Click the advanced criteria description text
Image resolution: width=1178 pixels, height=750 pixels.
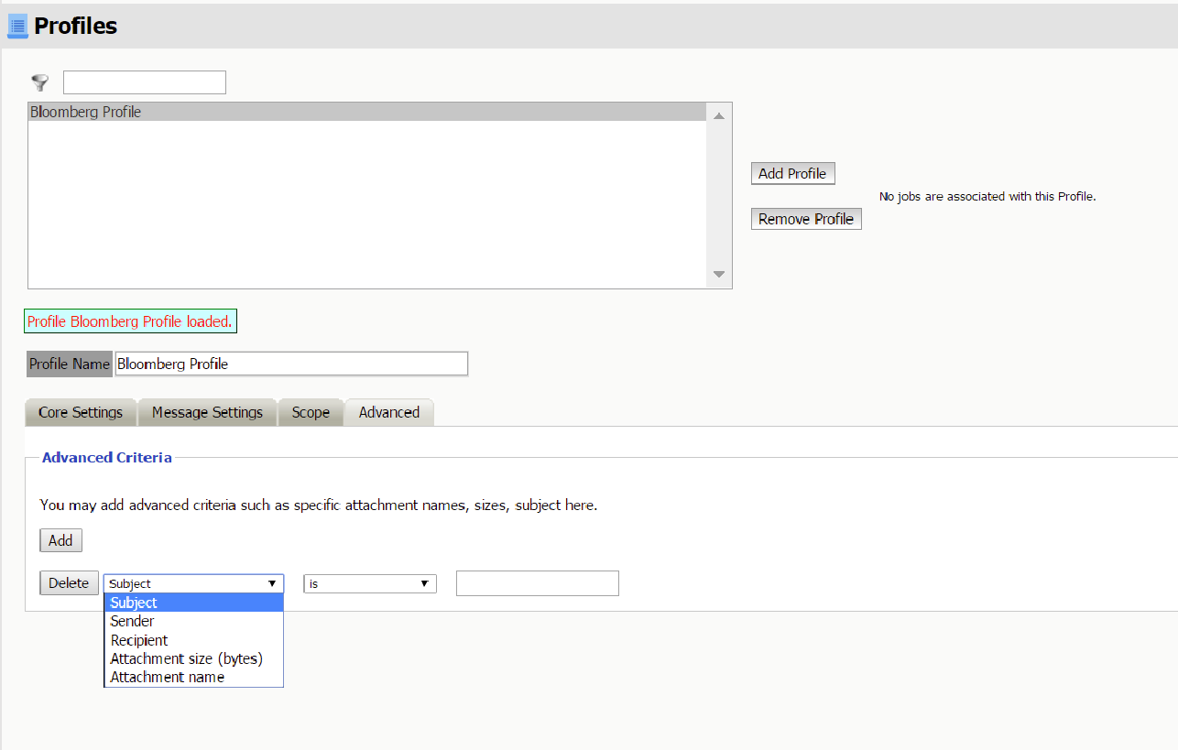coord(319,505)
